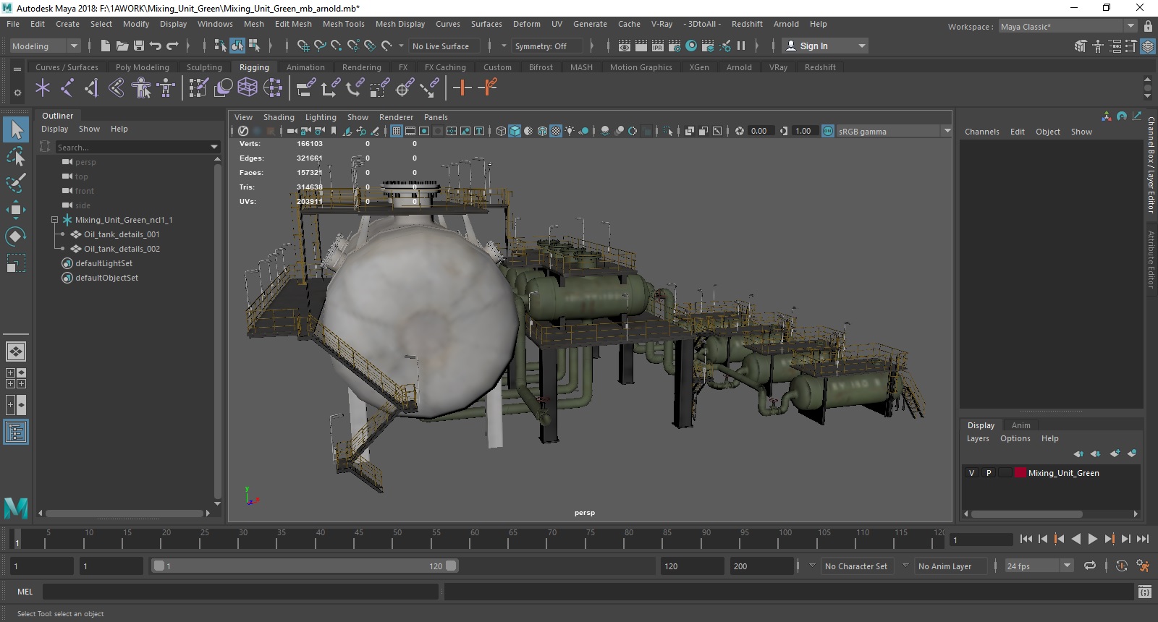Toggle Auto Keyframe icon
The width and height of the screenshot is (1158, 622).
tap(1121, 566)
